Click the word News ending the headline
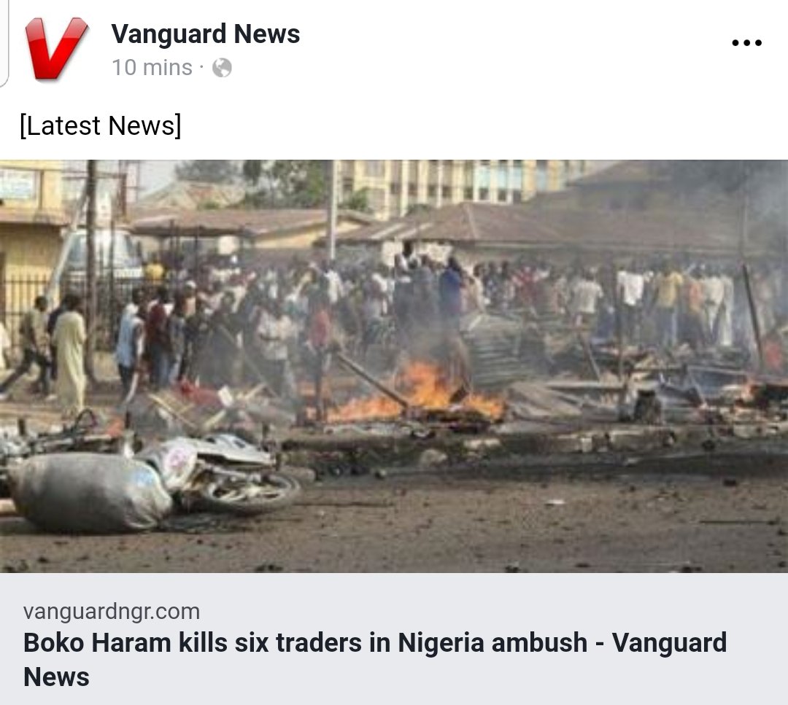This screenshot has height=705, width=788. (56, 677)
